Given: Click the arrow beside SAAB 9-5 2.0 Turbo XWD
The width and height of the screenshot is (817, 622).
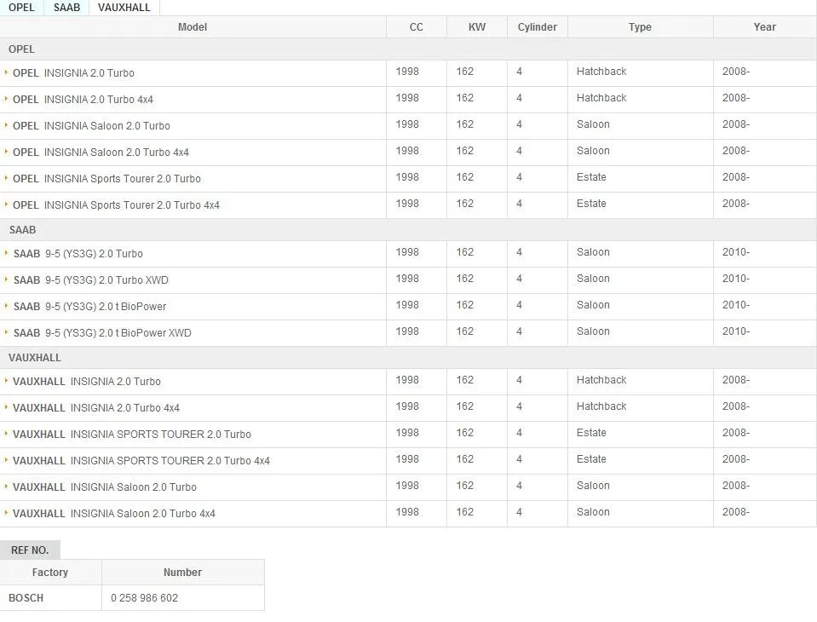Looking at the screenshot, I should tap(6, 279).
